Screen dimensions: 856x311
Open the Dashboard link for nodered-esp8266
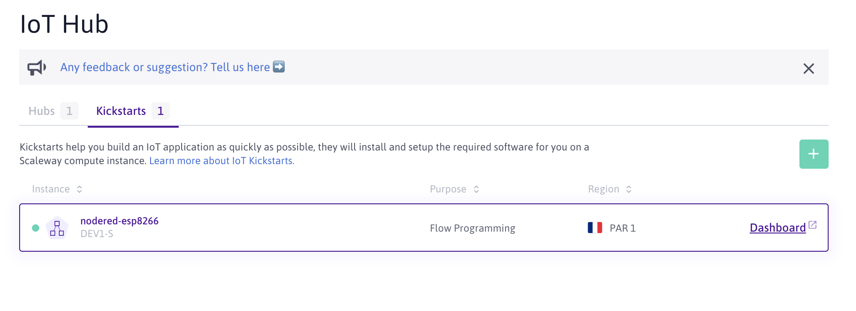[x=778, y=228]
